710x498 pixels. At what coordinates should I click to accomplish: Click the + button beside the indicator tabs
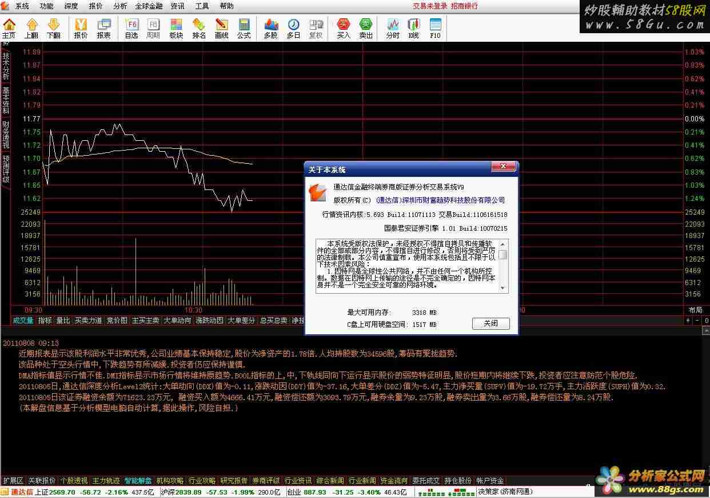click(688, 321)
